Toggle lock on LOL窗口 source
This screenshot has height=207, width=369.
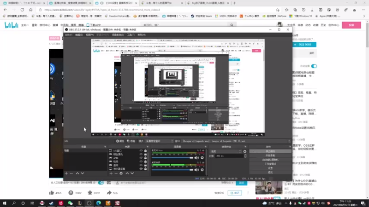145,151
